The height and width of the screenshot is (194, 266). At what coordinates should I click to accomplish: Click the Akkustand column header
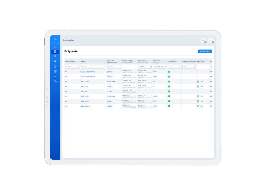click(201, 62)
